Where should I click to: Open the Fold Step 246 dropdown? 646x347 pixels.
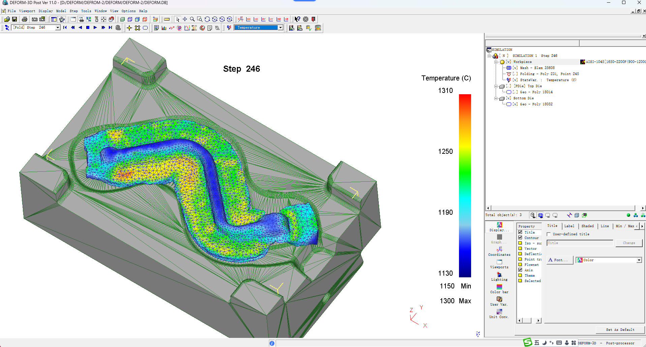[58, 28]
